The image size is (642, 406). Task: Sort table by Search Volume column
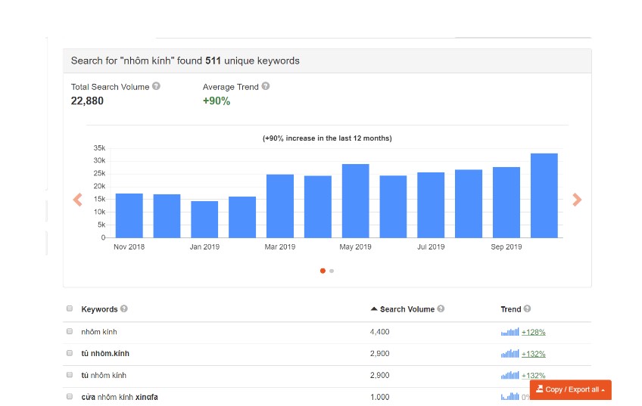pos(407,308)
